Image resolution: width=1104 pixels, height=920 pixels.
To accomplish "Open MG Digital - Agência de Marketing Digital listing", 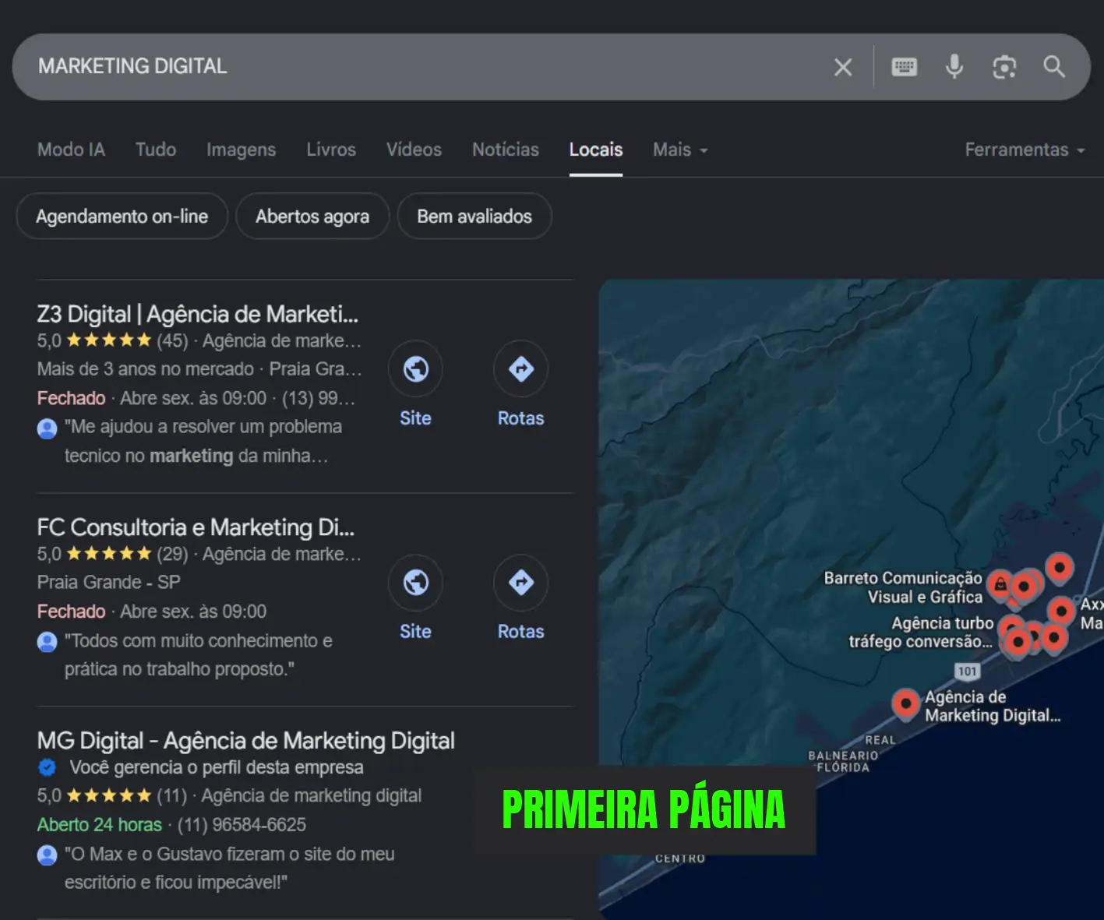I will [246, 741].
